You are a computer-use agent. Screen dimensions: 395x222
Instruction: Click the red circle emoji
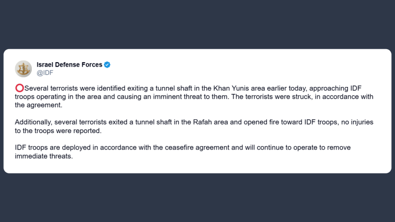click(19, 88)
